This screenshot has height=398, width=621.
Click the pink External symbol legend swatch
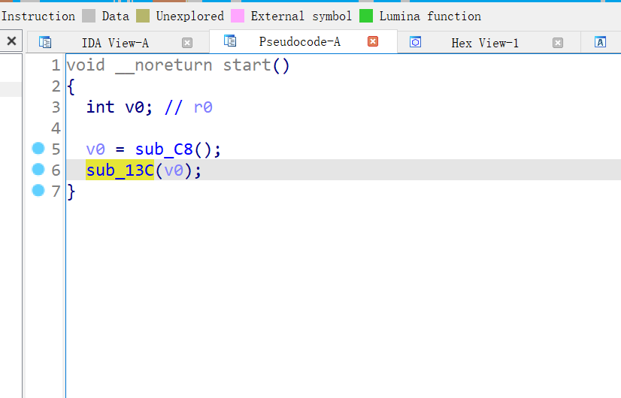238,16
